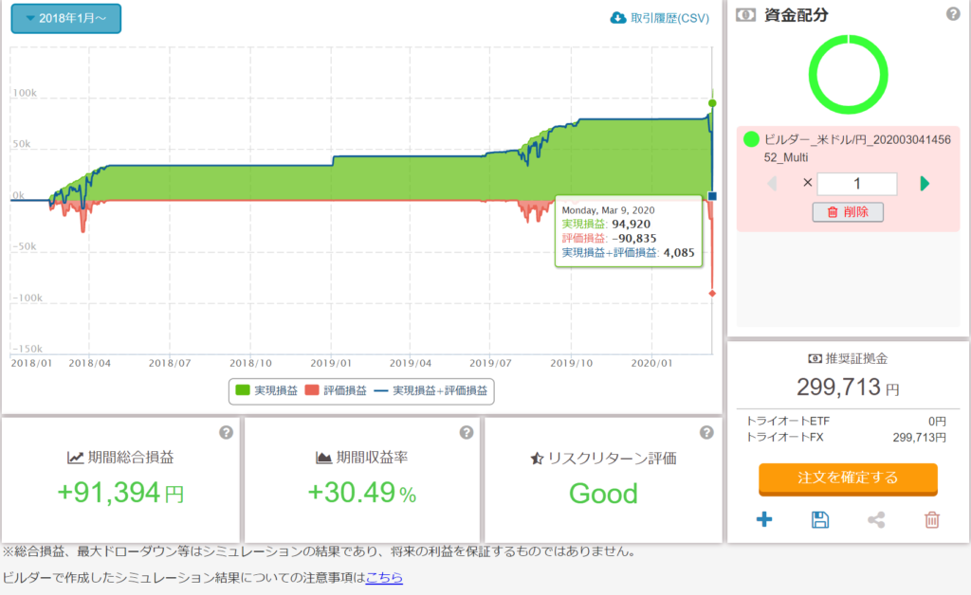Toggle 実現損益+評価損益 line in legend
The height and width of the screenshot is (595, 971).
(x=433, y=390)
